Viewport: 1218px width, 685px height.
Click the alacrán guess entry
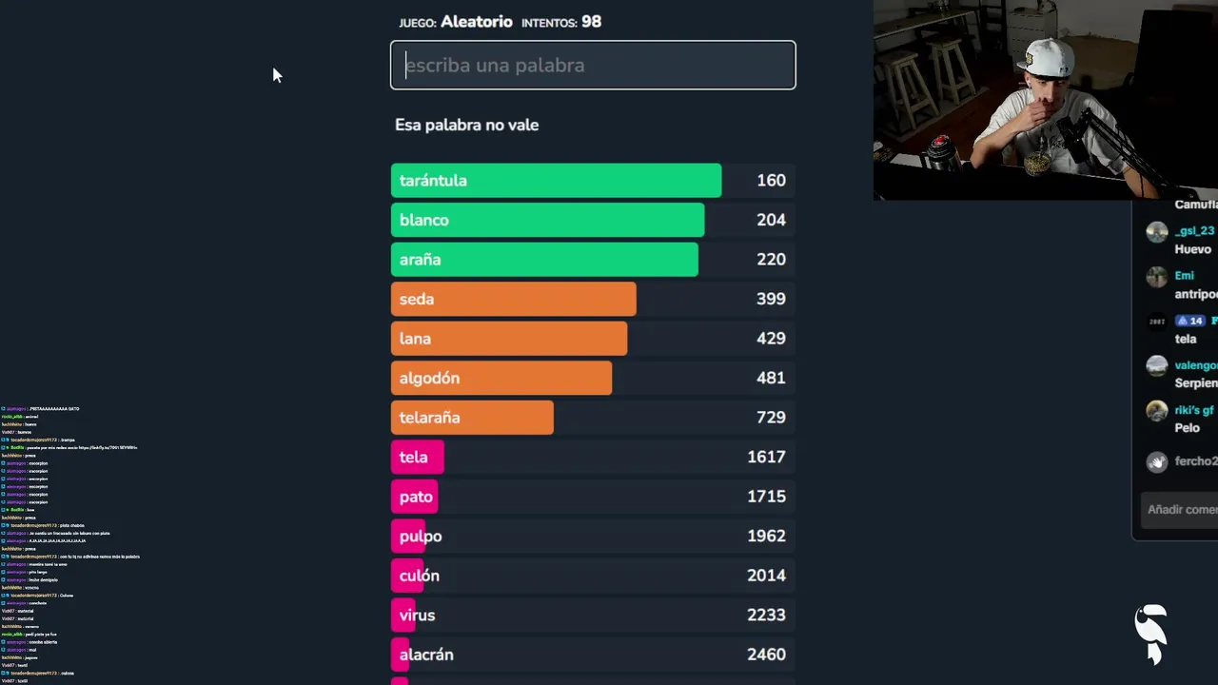(592, 655)
